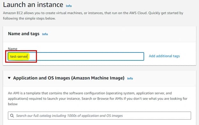Click the magnifier icon in AMI search

(x=12, y=116)
